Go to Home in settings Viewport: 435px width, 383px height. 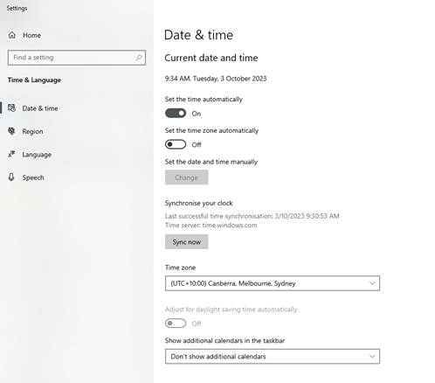tap(31, 35)
